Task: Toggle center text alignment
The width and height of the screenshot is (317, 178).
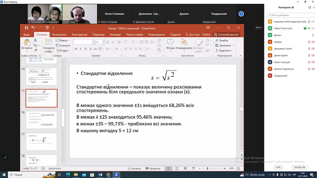Action: coord(131,49)
